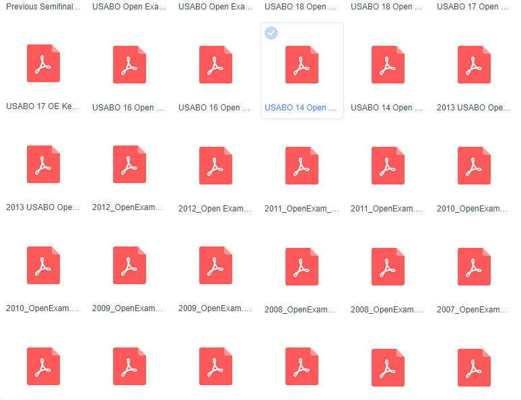Screen dimensions: 521x400
Task: Open PDF icon above the 2011_OpenExam_ label
Action: [x=302, y=165]
